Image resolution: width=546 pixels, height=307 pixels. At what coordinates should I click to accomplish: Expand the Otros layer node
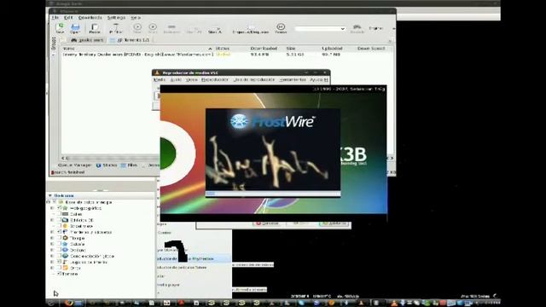click(x=52, y=268)
